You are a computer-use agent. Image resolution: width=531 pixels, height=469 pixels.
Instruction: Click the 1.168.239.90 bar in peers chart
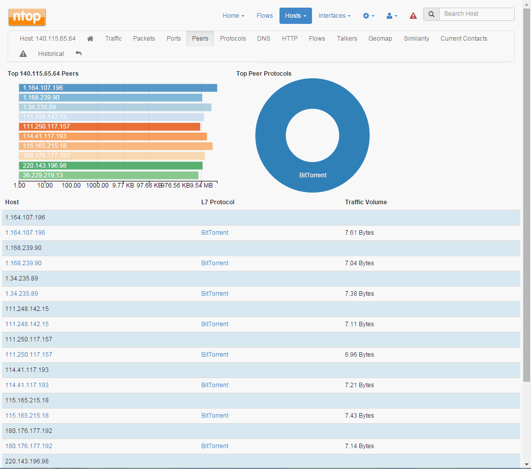pyautogui.click(x=111, y=98)
